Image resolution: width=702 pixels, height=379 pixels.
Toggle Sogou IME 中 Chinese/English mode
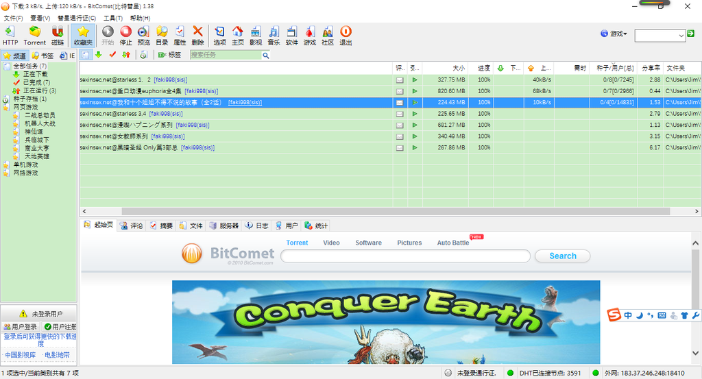click(628, 315)
